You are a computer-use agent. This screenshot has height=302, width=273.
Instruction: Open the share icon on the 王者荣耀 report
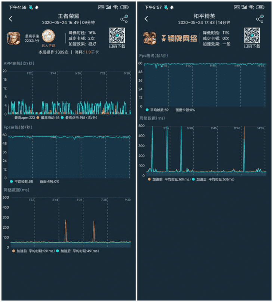pos(124,19)
